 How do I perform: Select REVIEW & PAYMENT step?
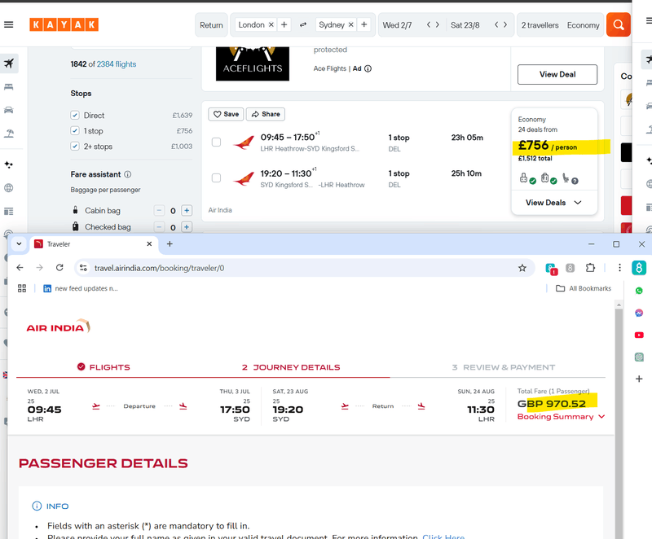point(504,367)
